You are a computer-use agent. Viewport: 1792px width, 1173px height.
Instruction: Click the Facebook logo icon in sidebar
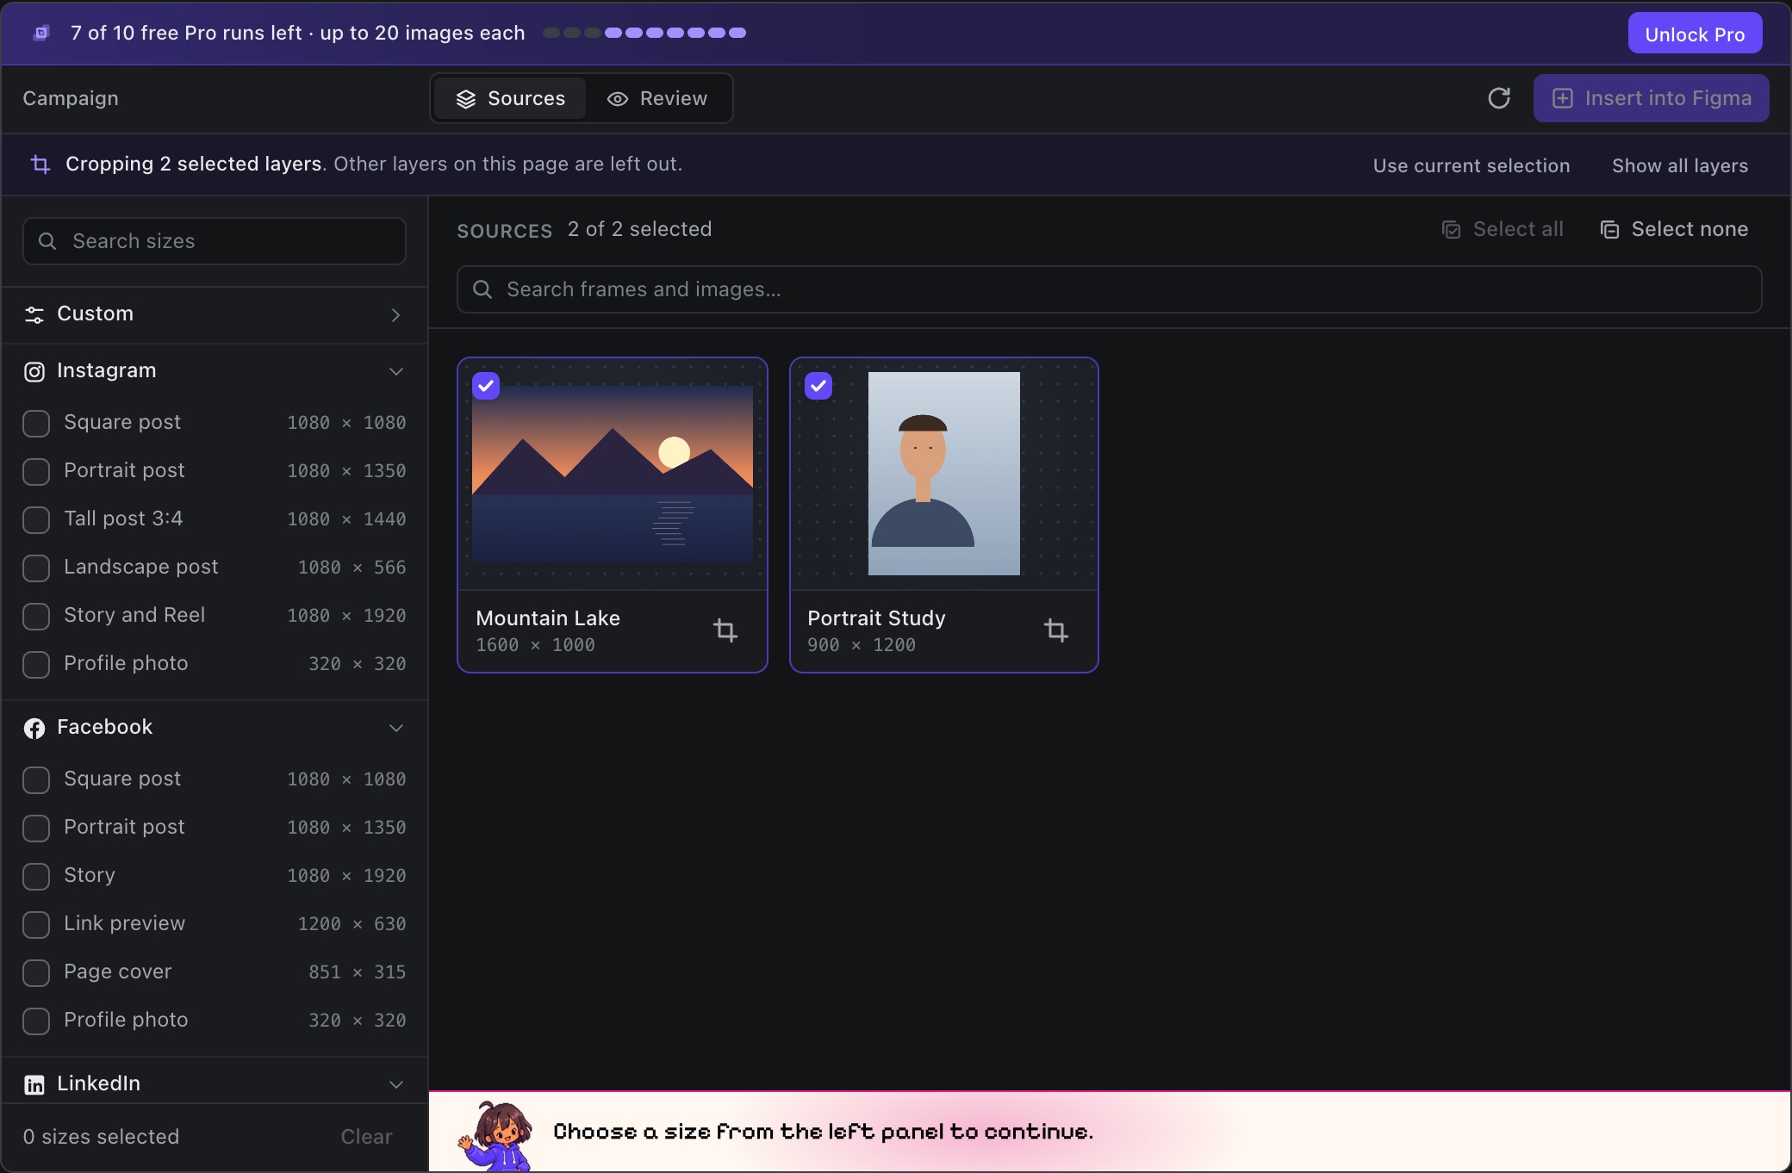pyautogui.click(x=34, y=728)
